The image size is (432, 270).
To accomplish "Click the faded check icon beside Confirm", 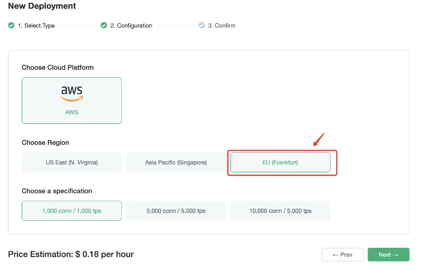I will 202,26.
